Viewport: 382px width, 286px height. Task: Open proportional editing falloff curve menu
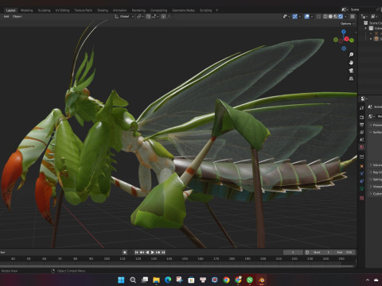169,17
